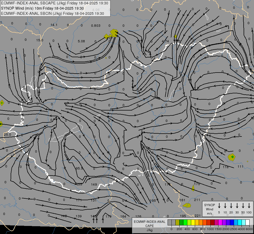254x234 pixels.
Task: Click the map value 139
Action: click(x=79, y=216)
